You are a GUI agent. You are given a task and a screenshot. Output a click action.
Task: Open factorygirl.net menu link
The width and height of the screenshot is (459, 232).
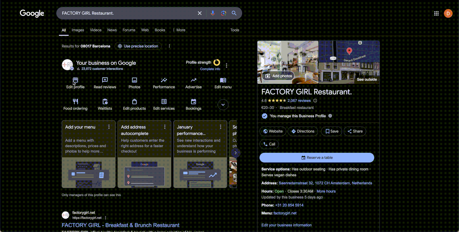point(285,213)
